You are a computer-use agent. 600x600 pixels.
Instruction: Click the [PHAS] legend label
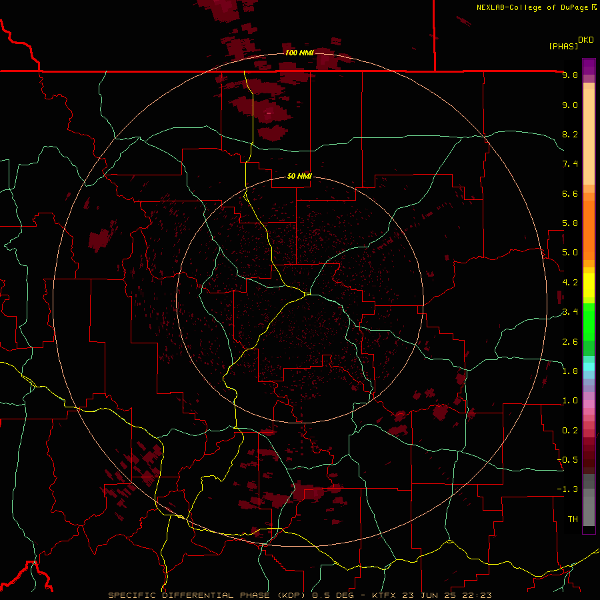point(563,47)
